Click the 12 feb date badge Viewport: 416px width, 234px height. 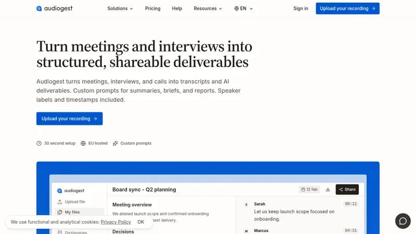(x=309, y=189)
